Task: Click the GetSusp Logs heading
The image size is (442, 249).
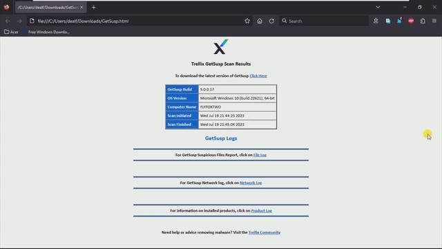Action: 221,138
